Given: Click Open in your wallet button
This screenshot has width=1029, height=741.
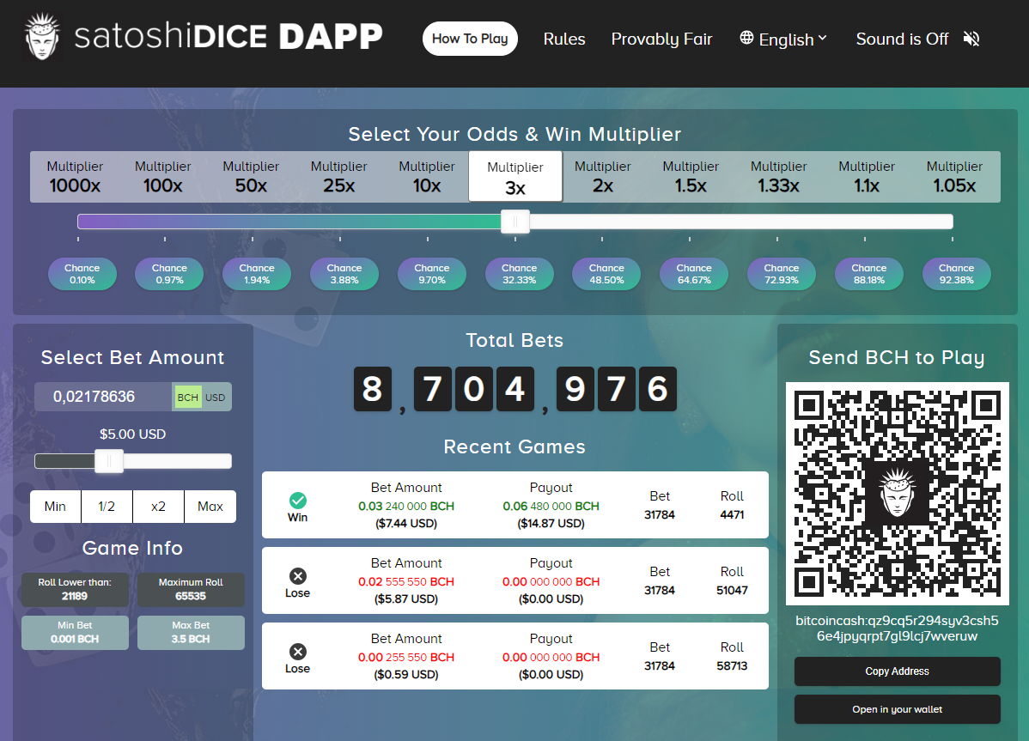Looking at the screenshot, I should 897,709.
